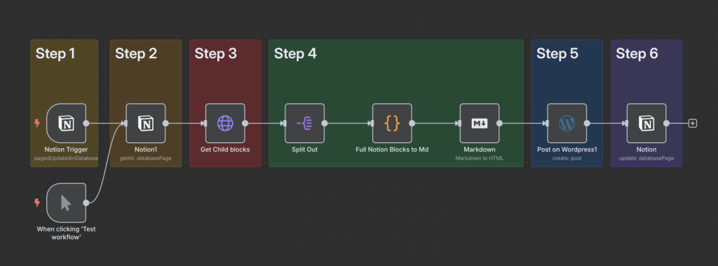Open the Post on Wordpress1 node
Screen dimensions: 718x266
[x=567, y=123]
